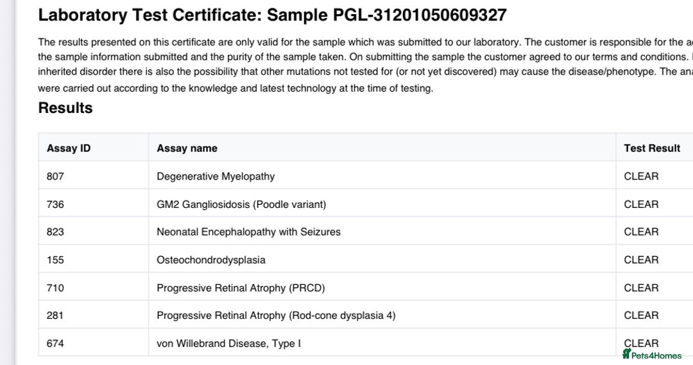Click the Degenerative Myelopathy assay name
The width and height of the screenshot is (693, 365).
pos(216,176)
